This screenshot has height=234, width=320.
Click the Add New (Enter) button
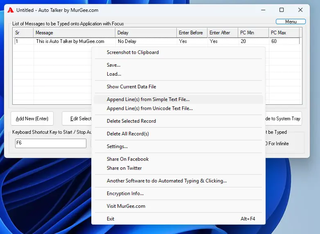click(32, 119)
